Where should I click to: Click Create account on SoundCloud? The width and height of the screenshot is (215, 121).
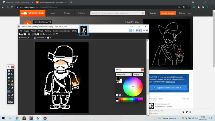pyautogui.click(x=168, y=13)
